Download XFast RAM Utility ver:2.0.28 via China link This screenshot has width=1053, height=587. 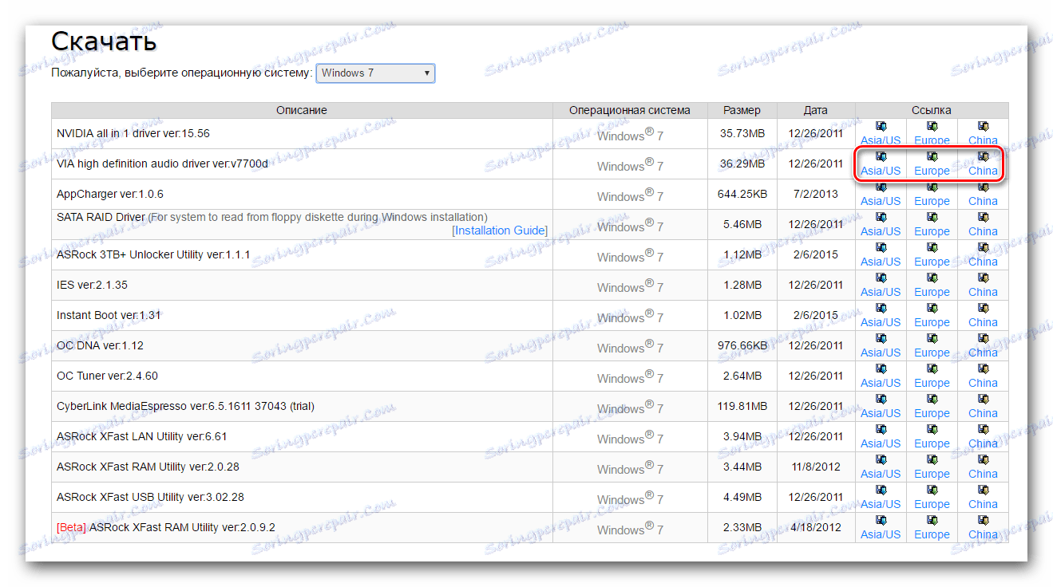(983, 474)
